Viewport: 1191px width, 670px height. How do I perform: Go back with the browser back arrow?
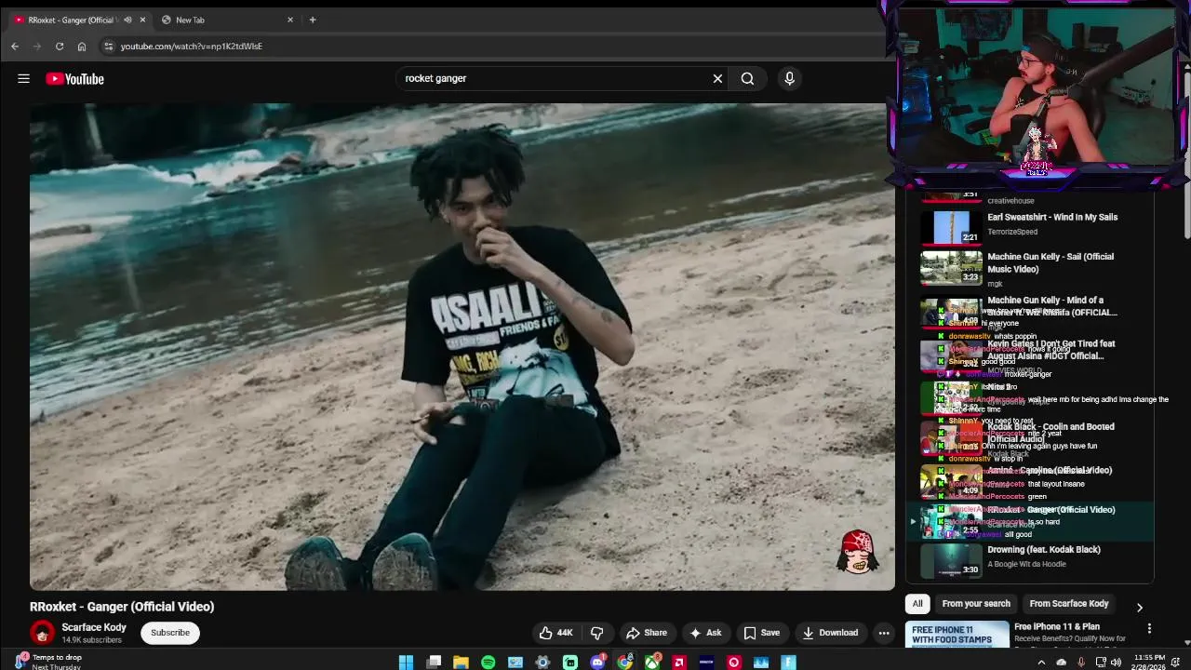click(15, 46)
